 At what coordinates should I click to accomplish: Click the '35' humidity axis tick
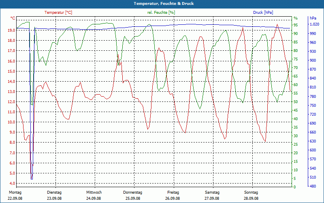click(x=296, y=127)
